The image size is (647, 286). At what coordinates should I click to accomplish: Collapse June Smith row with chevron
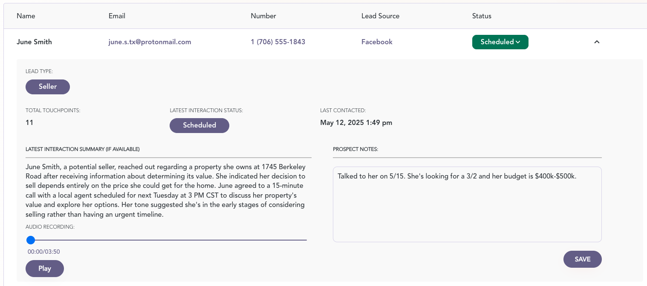click(597, 42)
